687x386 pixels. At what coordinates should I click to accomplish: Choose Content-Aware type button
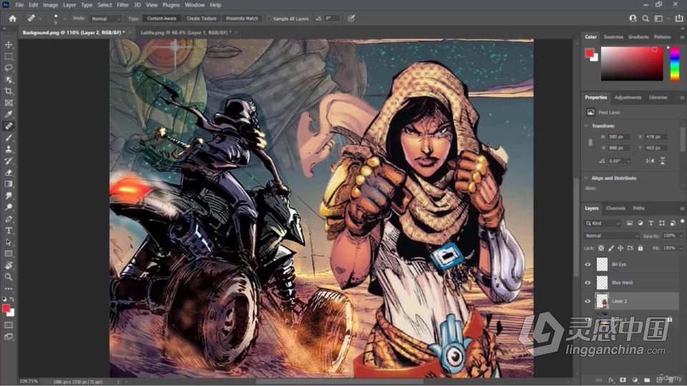tap(162, 19)
